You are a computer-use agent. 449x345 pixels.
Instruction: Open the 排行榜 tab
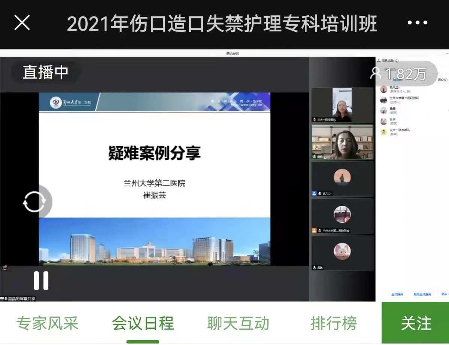pyautogui.click(x=334, y=323)
